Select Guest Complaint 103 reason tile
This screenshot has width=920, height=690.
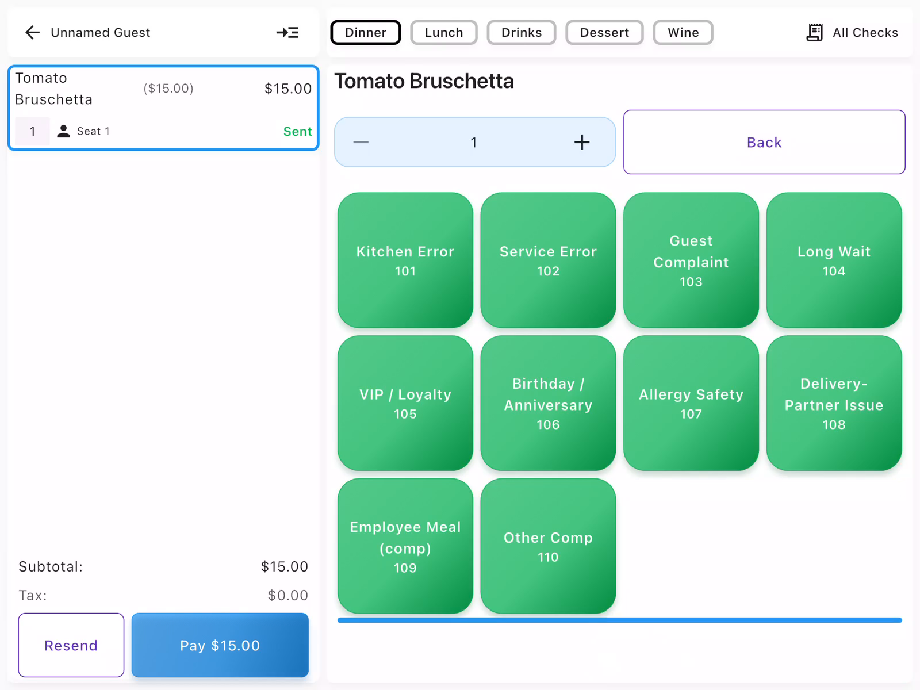[x=691, y=260]
